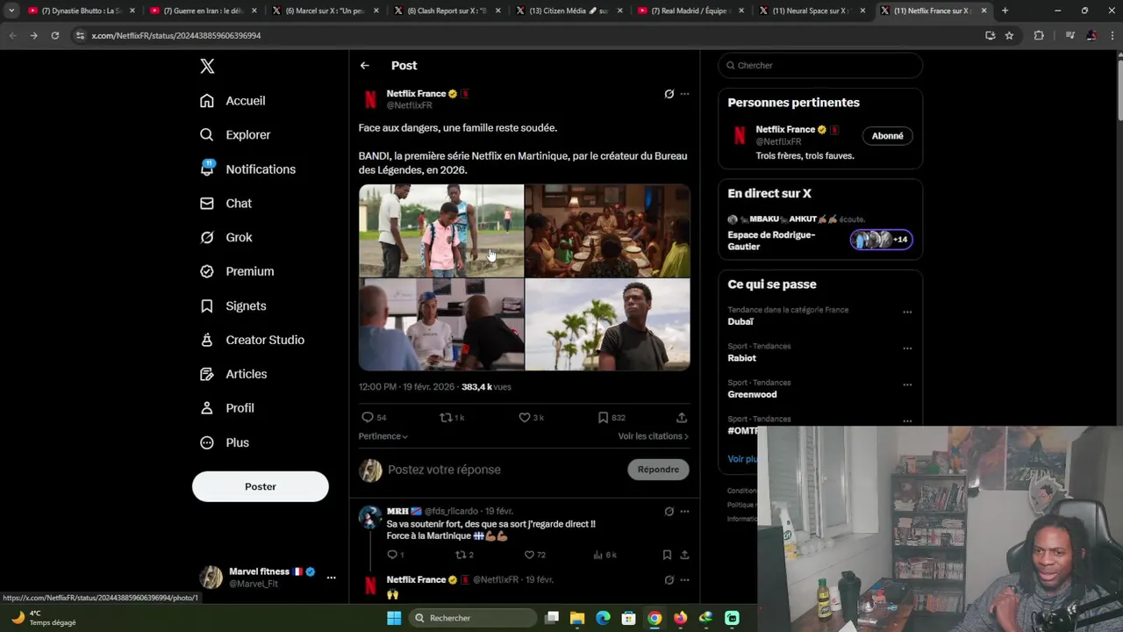Click Netflix France author name on post
This screenshot has height=632, width=1123.
416,94
